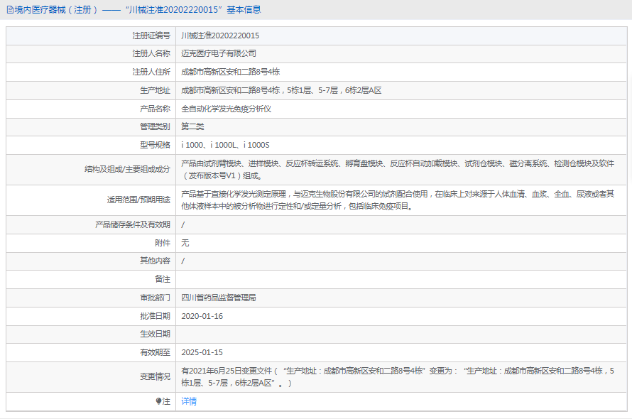Click change record text 有2021年6月25日变更文件
632x419 pixels.
pyautogui.click(x=398, y=377)
